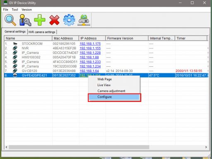This screenshot has height=159, width=212.
Task: Open IP link 192.168.1.228
Action: coord(90,53)
